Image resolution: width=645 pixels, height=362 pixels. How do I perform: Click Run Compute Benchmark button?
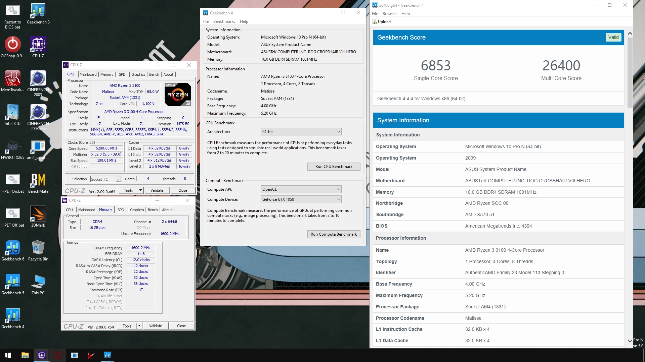tap(334, 234)
